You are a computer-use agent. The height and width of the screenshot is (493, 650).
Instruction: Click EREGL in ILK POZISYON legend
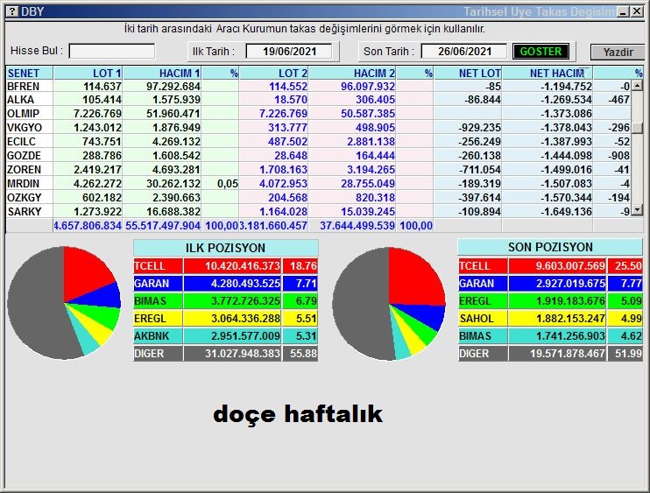225,318
